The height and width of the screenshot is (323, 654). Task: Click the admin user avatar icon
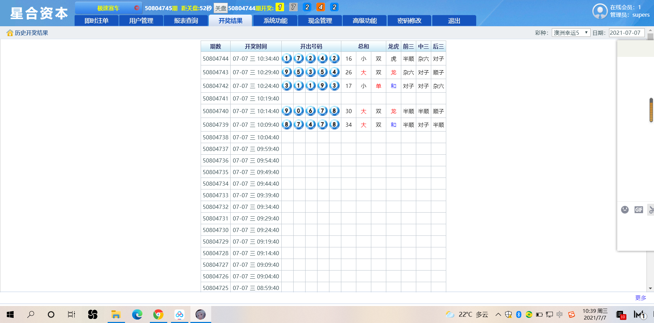pos(600,11)
